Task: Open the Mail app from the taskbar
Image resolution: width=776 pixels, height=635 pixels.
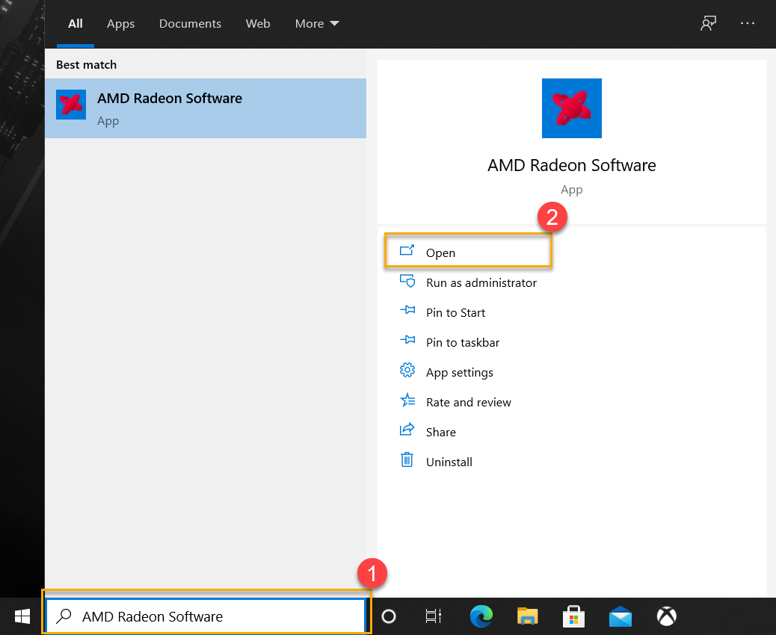Action: 620,617
